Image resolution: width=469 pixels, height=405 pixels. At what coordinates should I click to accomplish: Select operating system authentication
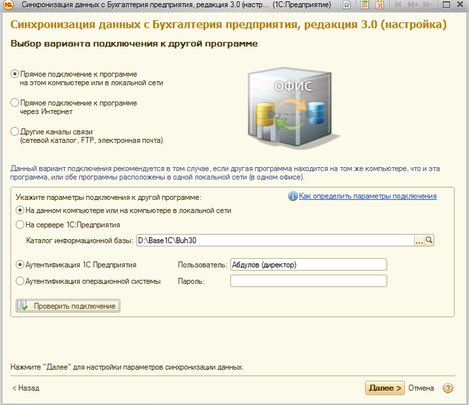pyautogui.click(x=20, y=281)
